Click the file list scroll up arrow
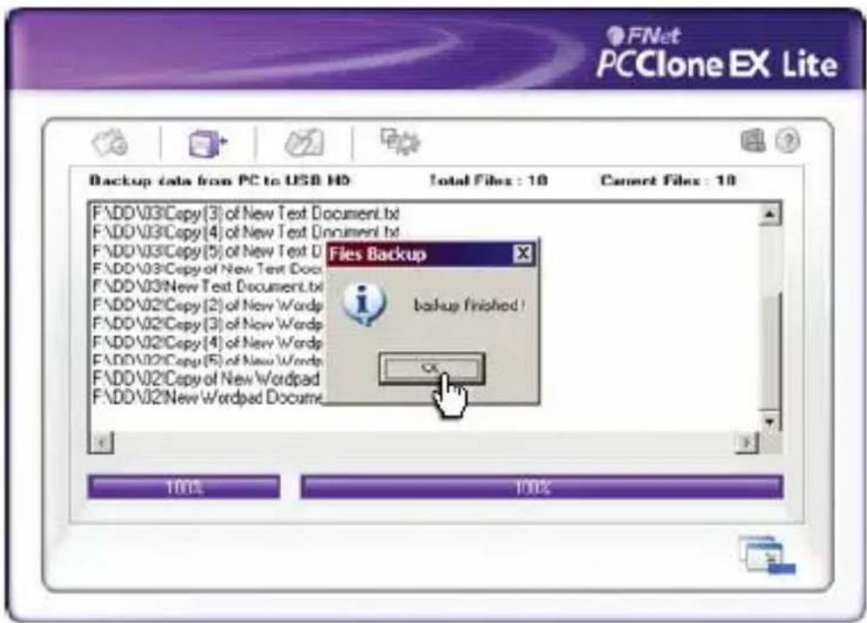The height and width of the screenshot is (623, 867). click(771, 213)
